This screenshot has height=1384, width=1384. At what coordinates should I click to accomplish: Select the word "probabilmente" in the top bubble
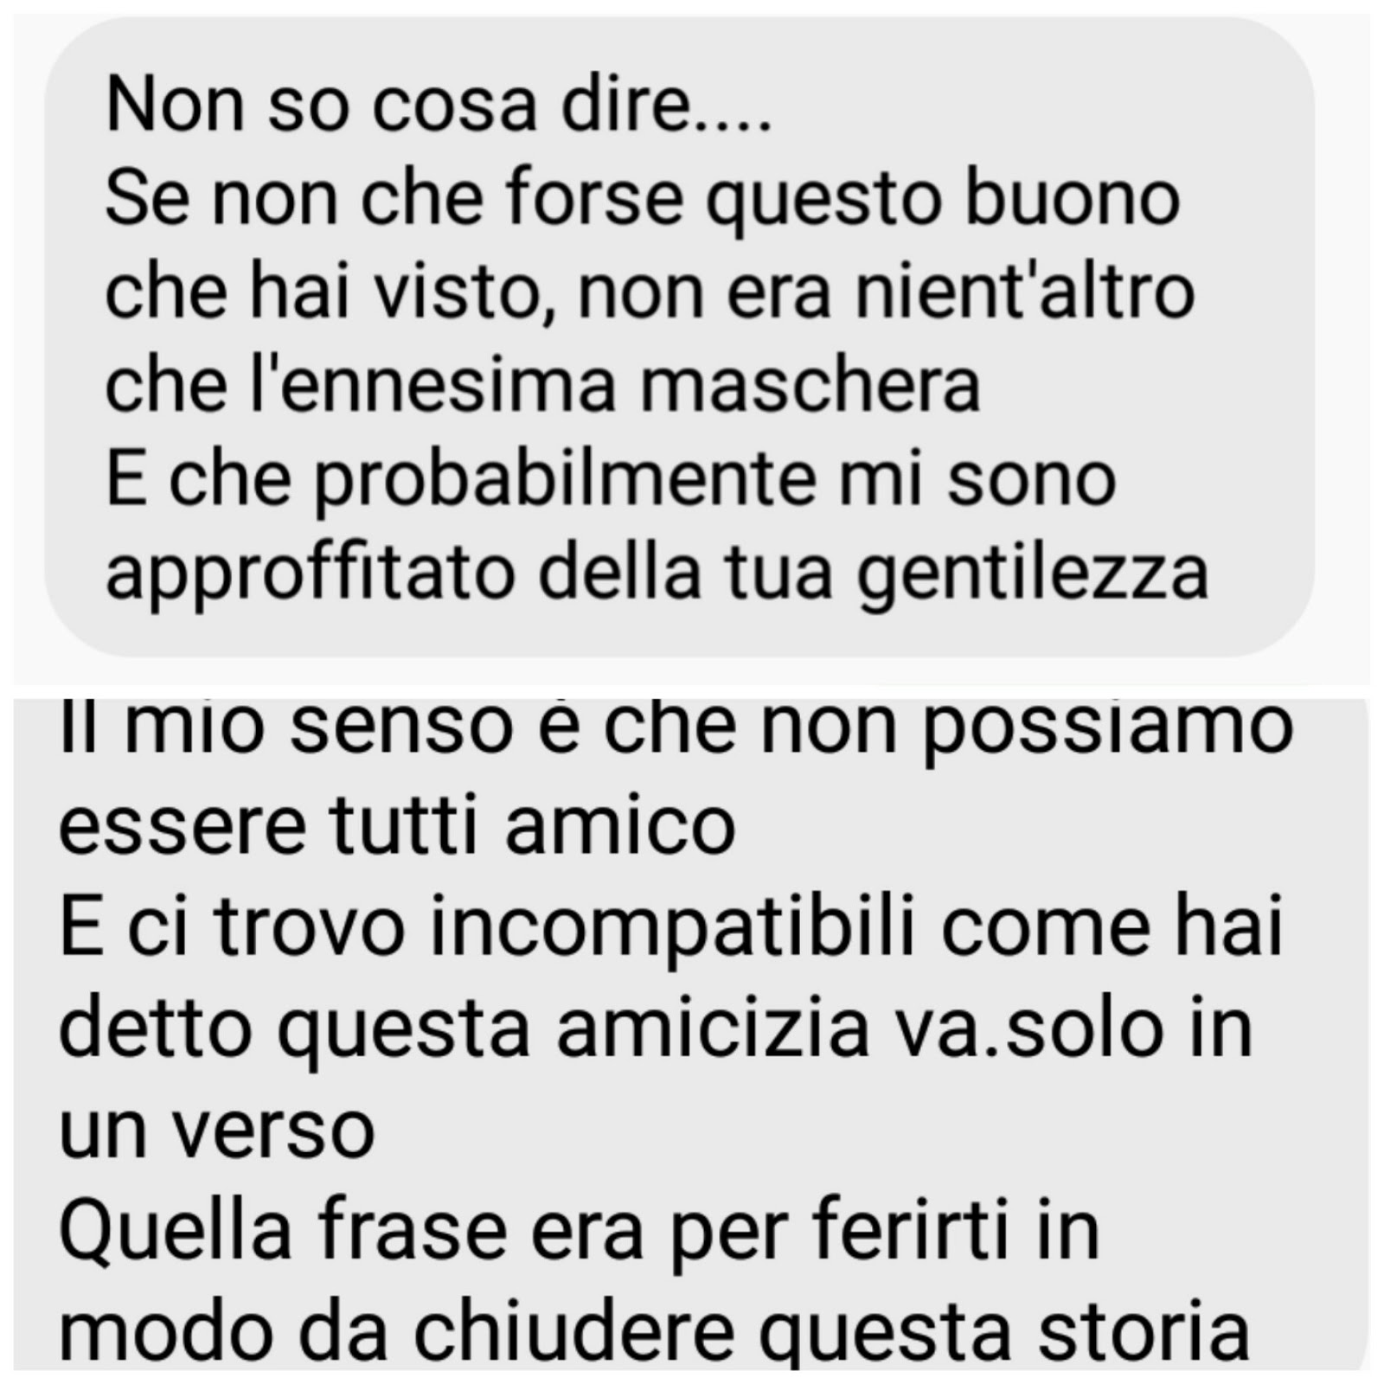[566, 483]
